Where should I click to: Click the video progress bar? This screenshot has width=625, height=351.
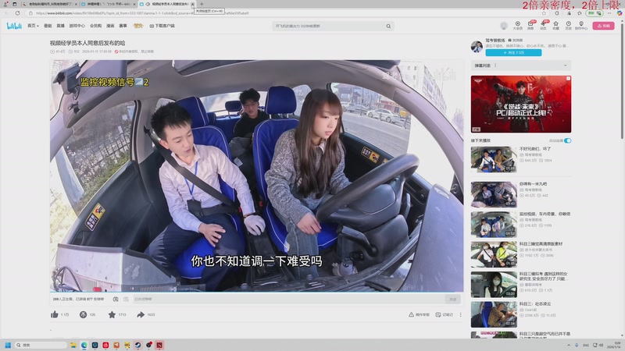point(257,292)
